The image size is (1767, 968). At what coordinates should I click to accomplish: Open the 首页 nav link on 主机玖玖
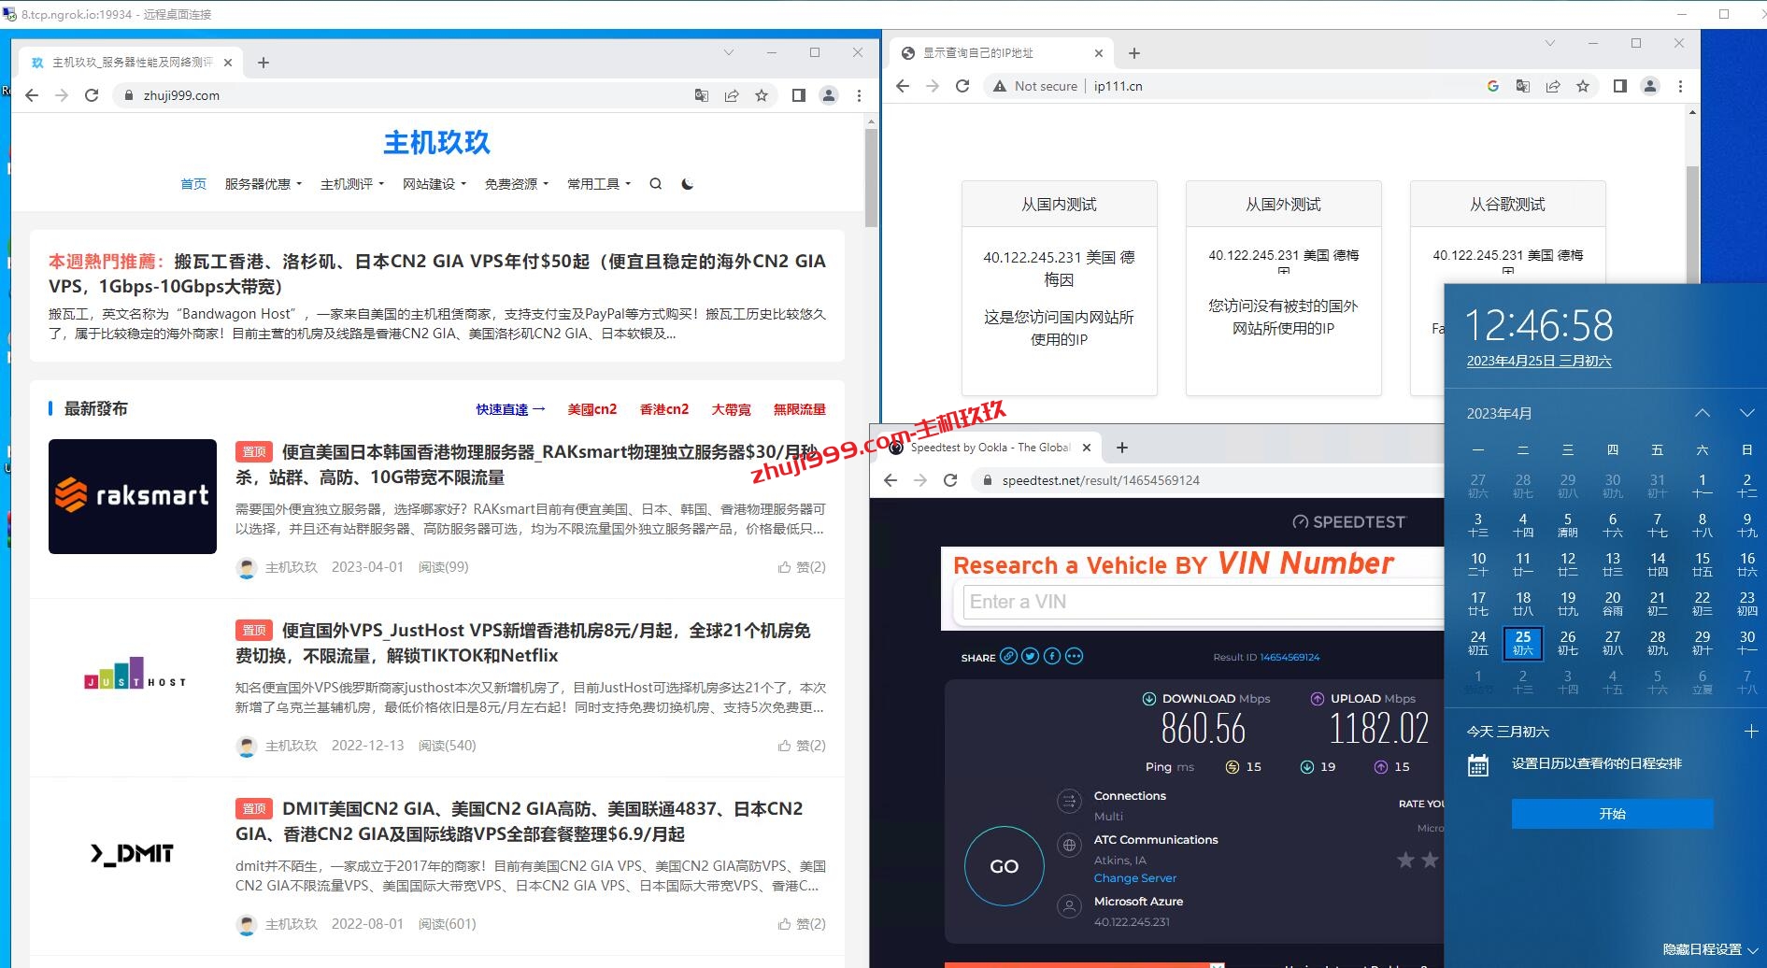193,184
